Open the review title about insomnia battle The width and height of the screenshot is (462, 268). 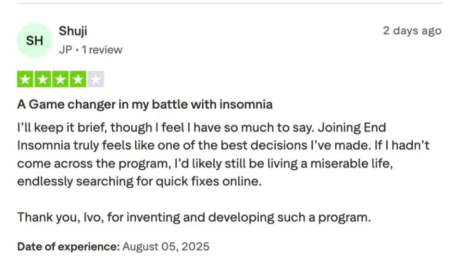[145, 105]
